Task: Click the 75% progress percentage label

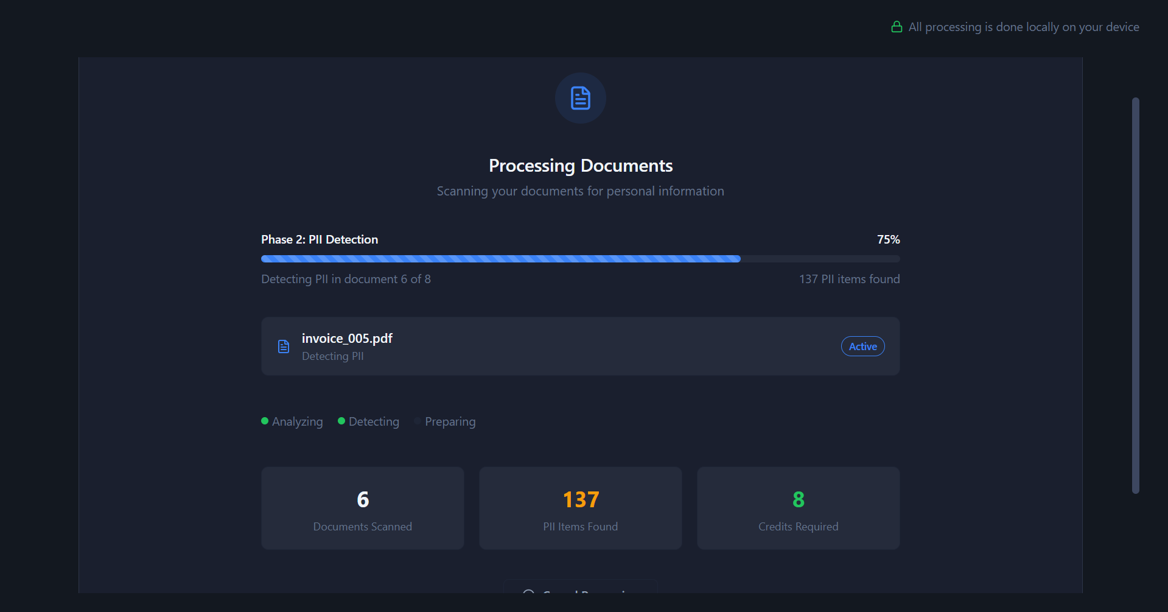Action: tap(888, 240)
